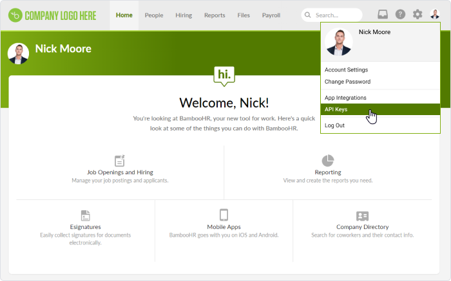Choose Change Password in user menu
The height and width of the screenshot is (281, 451).
(x=380, y=82)
